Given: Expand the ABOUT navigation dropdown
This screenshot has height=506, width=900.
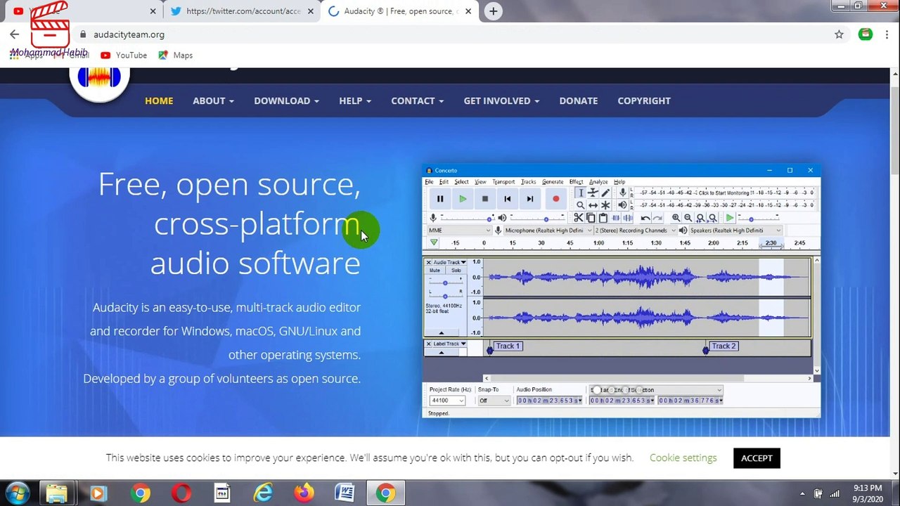Looking at the screenshot, I should 213,100.
